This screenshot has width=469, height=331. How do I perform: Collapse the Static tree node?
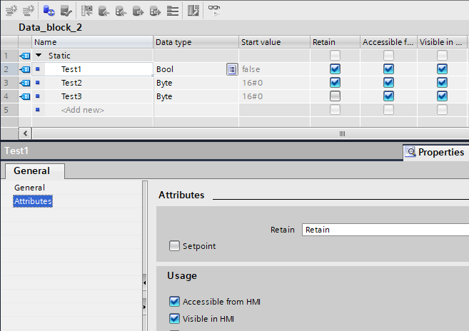coord(39,56)
